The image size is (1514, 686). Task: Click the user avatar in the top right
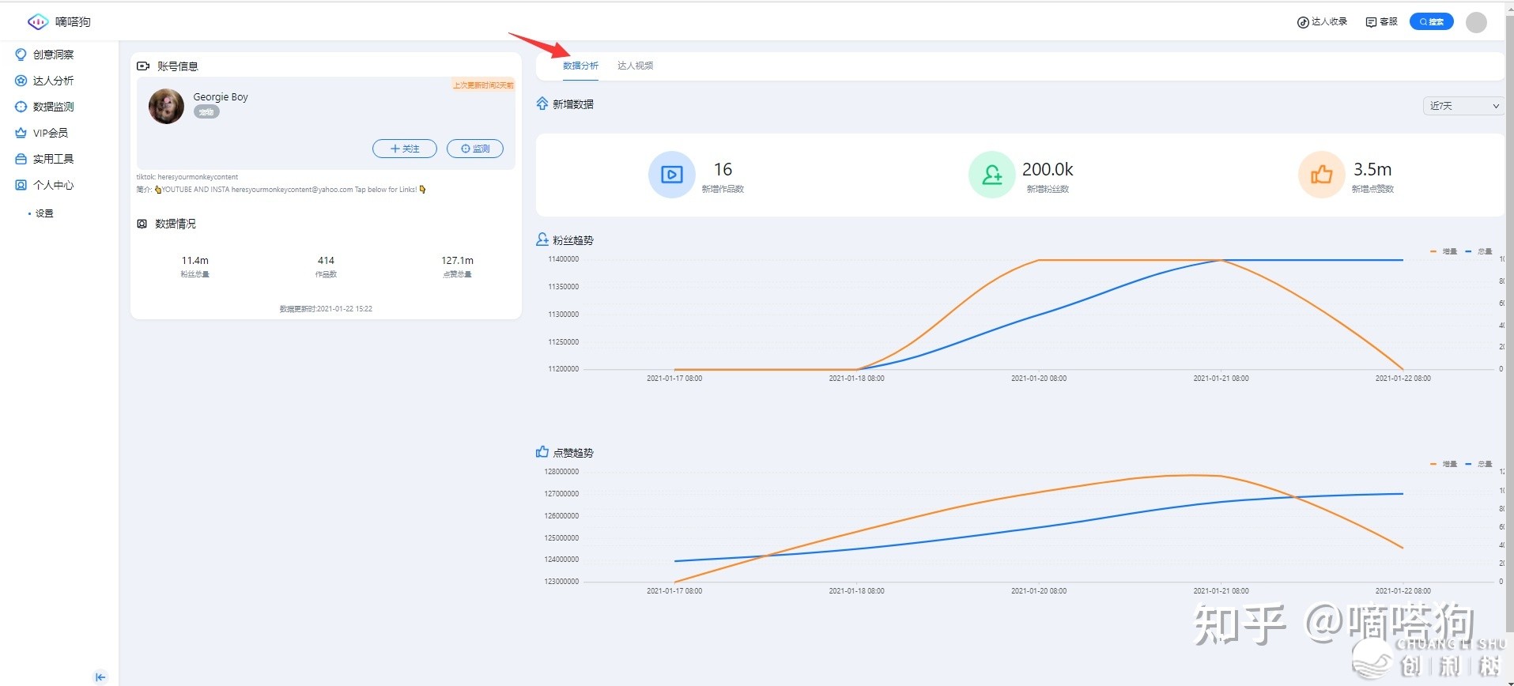click(1475, 22)
